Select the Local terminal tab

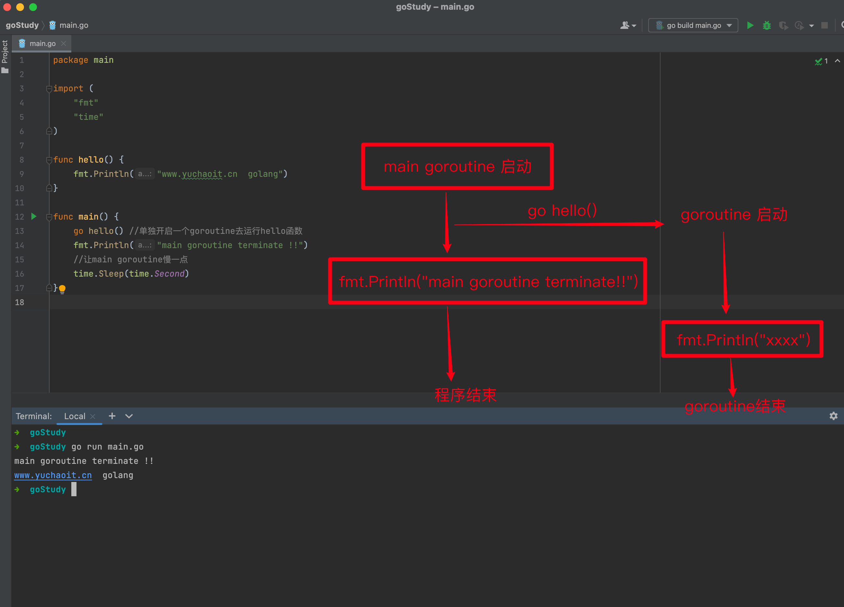point(75,416)
